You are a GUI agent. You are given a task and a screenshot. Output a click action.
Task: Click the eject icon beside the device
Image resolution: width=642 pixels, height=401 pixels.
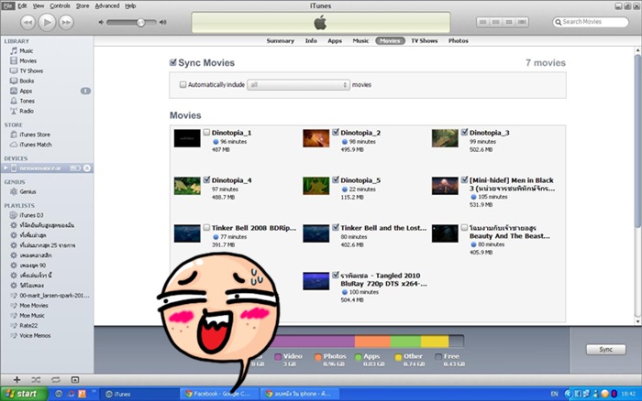pos(87,168)
